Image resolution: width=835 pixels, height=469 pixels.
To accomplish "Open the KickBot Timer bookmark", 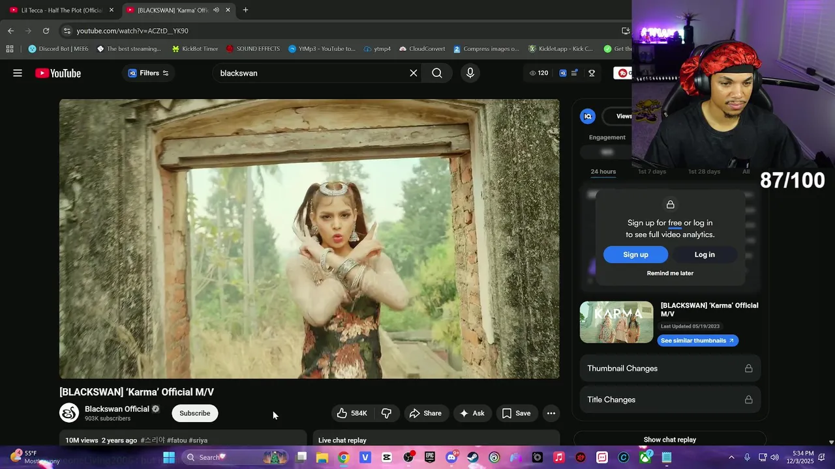I will pos(195,49).
